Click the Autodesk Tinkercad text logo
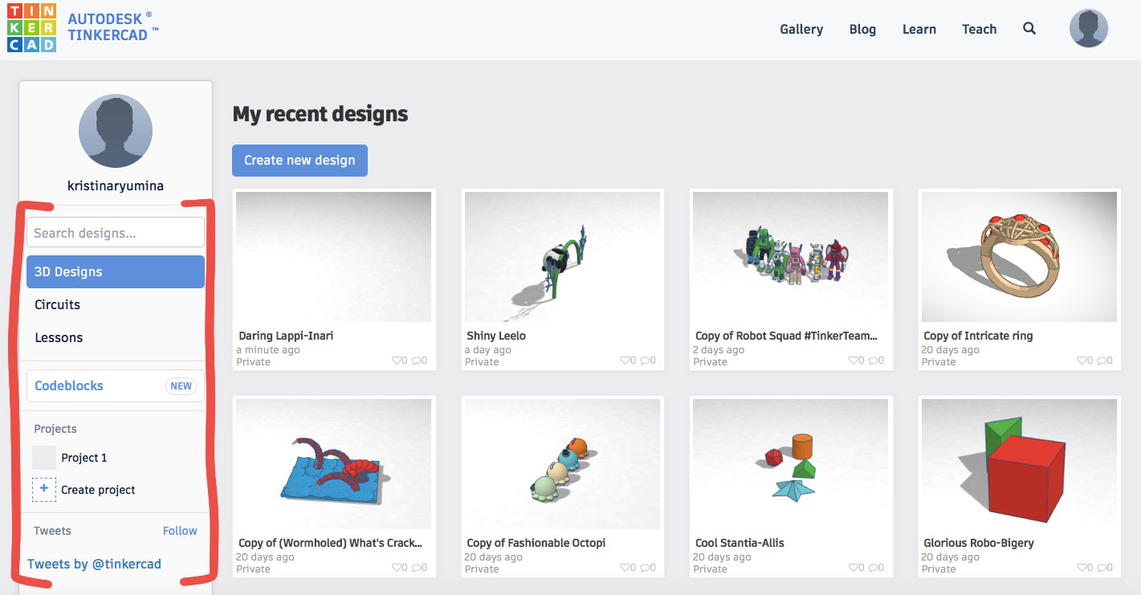This screenshot has height=595, width=1141. [113, 26]
